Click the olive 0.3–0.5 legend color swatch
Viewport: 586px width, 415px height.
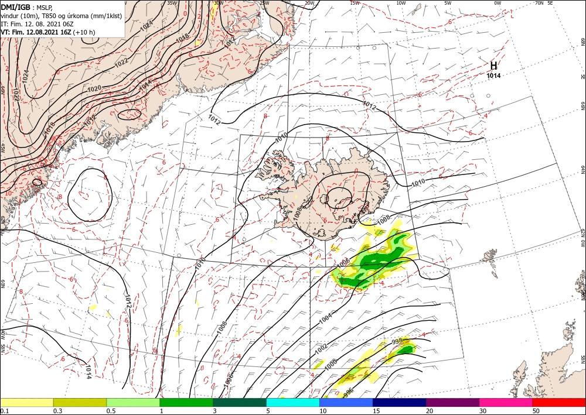coord(80,402)
